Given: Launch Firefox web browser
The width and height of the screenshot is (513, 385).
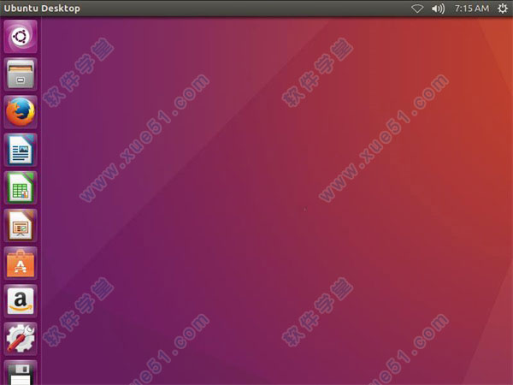Looking at the screenshot, I should pyautogui.click(x=21, y=112).
